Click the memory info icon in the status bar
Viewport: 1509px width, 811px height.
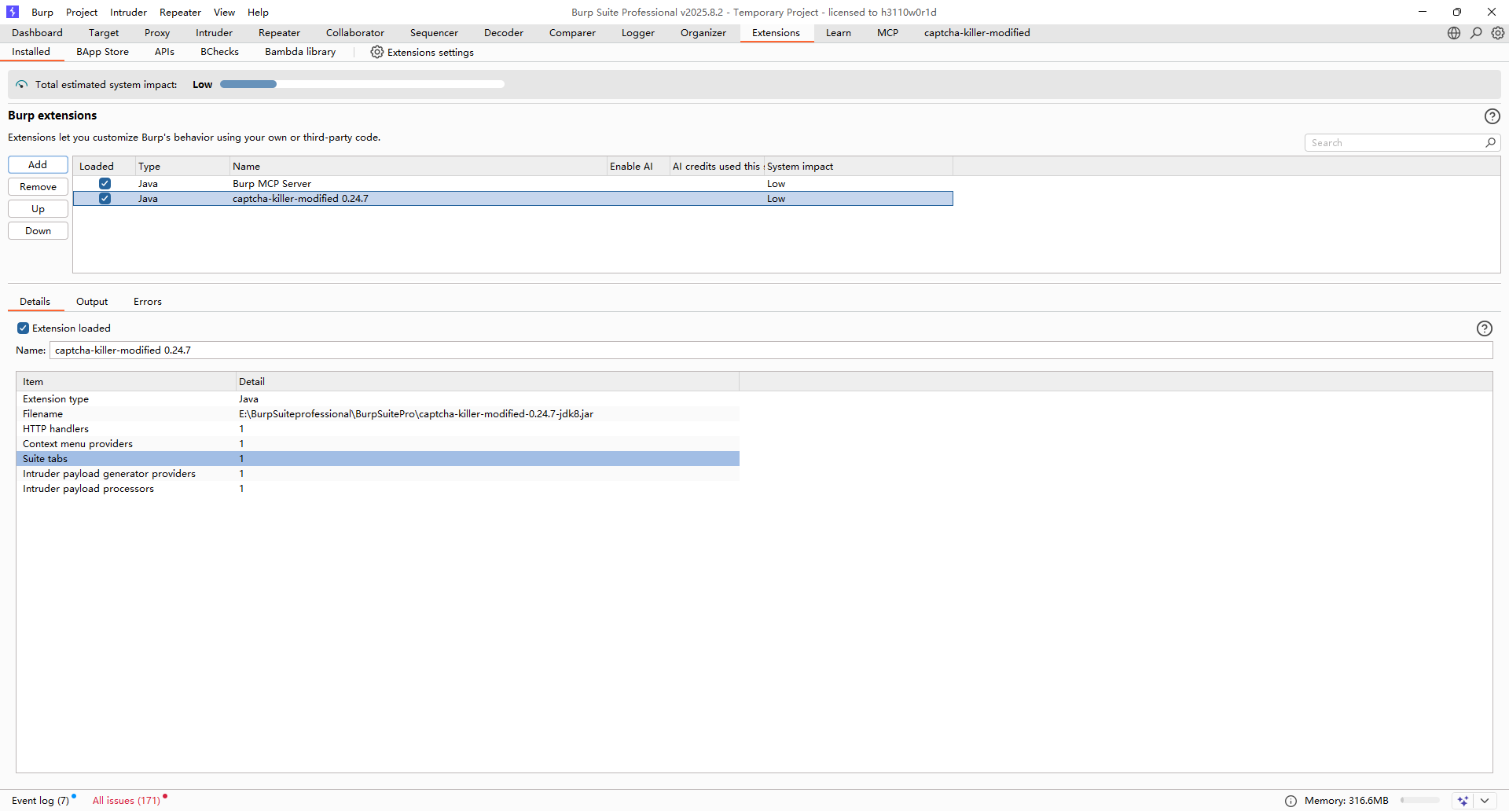pos(1291,801)
